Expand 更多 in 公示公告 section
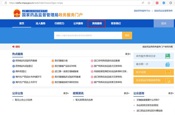This screenshot has height=115, width=175. pos(66,93)
